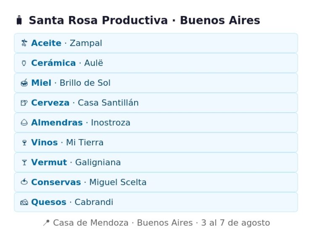Select the Vermut · Galigniana row
312x242 pixels.
tap(156, 163)
